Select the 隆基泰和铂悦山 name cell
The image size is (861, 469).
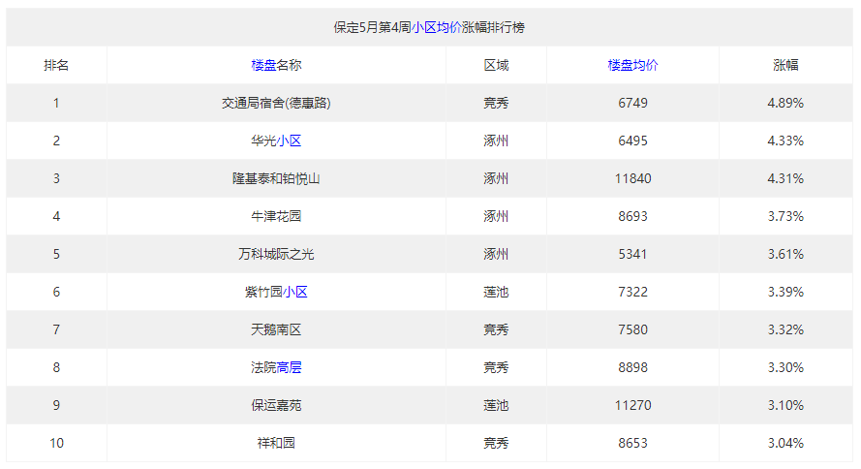coord(276,178)
